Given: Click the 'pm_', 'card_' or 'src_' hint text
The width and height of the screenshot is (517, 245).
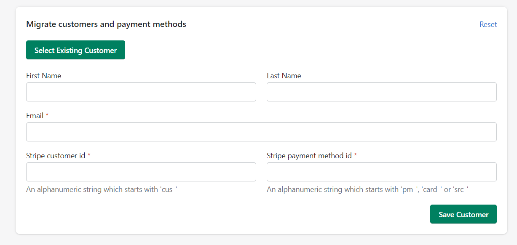Looking at the screenshot, I should 368,189.
